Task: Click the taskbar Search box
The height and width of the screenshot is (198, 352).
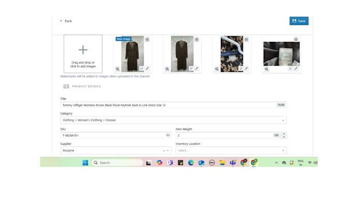Action: pyautogui.click(x=117, y=163)
